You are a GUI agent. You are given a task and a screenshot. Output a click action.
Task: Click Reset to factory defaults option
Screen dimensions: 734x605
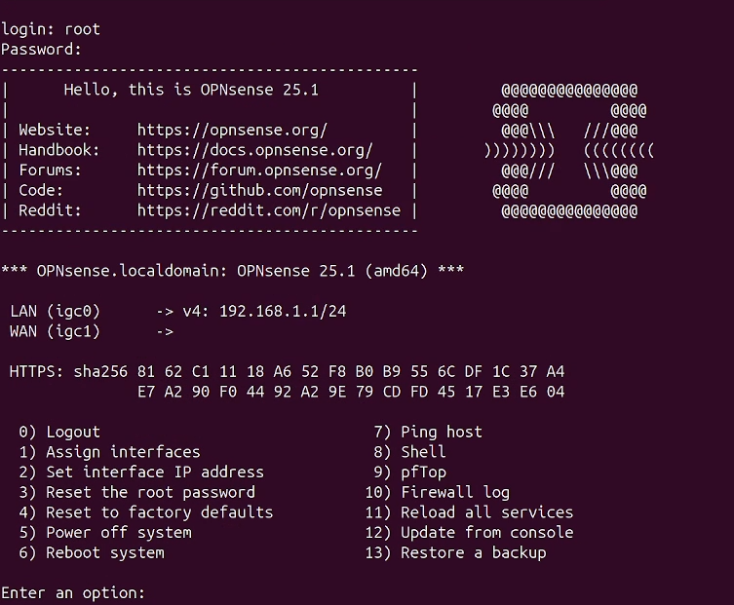pos(146,512)
